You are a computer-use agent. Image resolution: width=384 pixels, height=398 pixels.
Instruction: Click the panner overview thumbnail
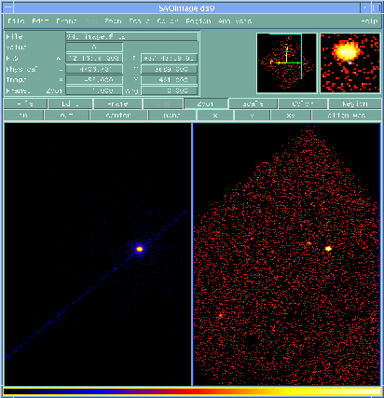pyautogui.click(x=286, y=62)
